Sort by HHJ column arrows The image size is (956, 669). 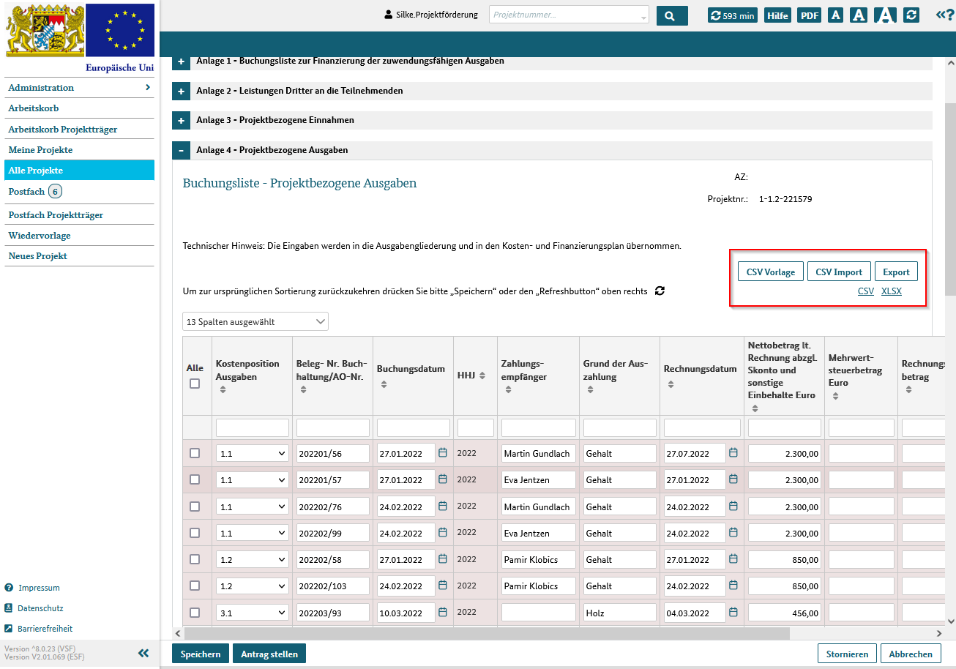tap(482, 375)
